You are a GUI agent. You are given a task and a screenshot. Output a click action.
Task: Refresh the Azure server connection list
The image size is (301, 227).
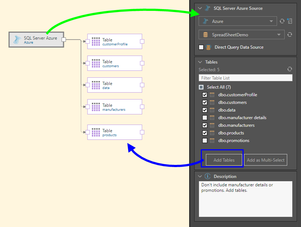pyautogui.click(x=282, y=21)
